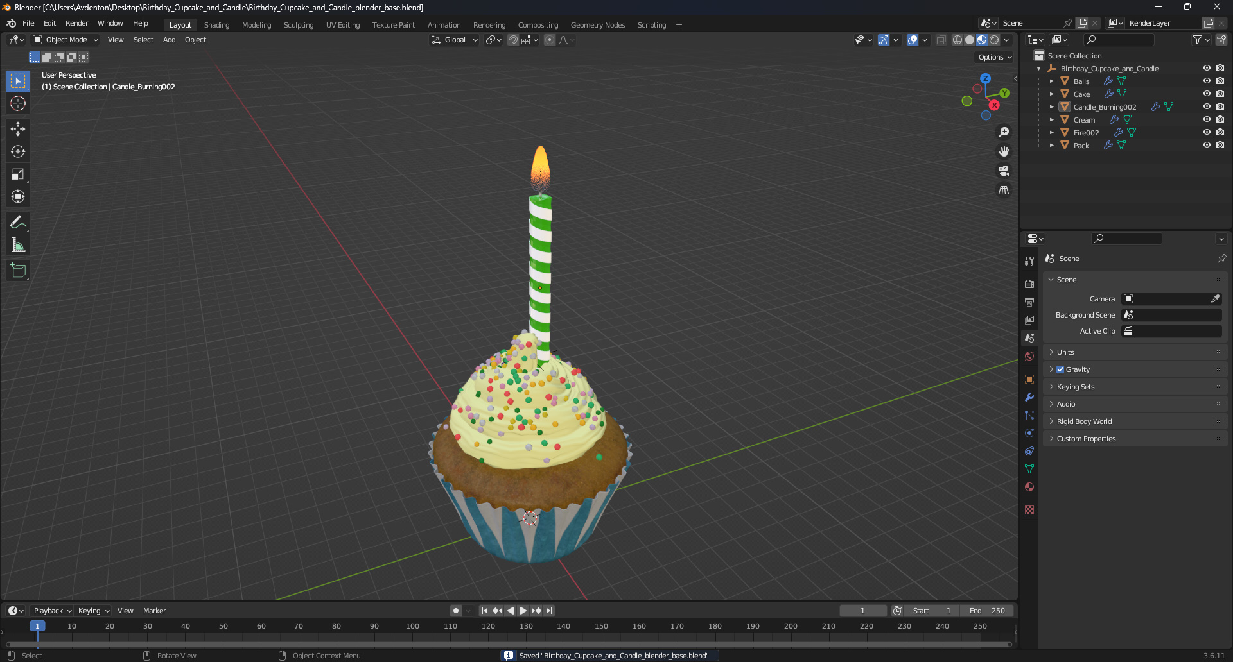Open the Object Mode dropdown
The image size is (1233, 662).
(x=65, y=40)
